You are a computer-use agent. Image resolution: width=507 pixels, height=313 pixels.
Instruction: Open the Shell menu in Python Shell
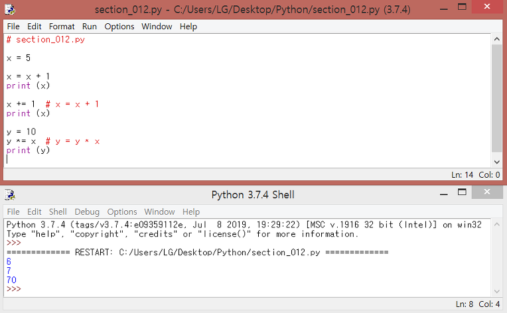(58, 212)
